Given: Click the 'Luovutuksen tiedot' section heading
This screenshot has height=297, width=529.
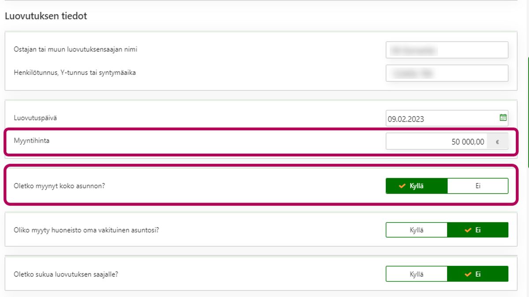Looking at the screenshot, I should tap(46, 16).
